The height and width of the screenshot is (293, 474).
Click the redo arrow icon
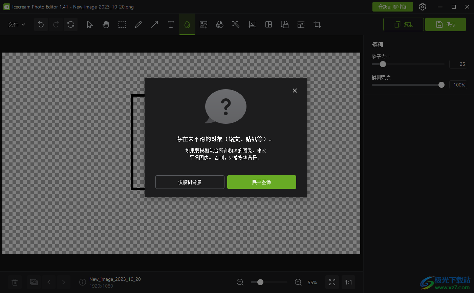56,24
